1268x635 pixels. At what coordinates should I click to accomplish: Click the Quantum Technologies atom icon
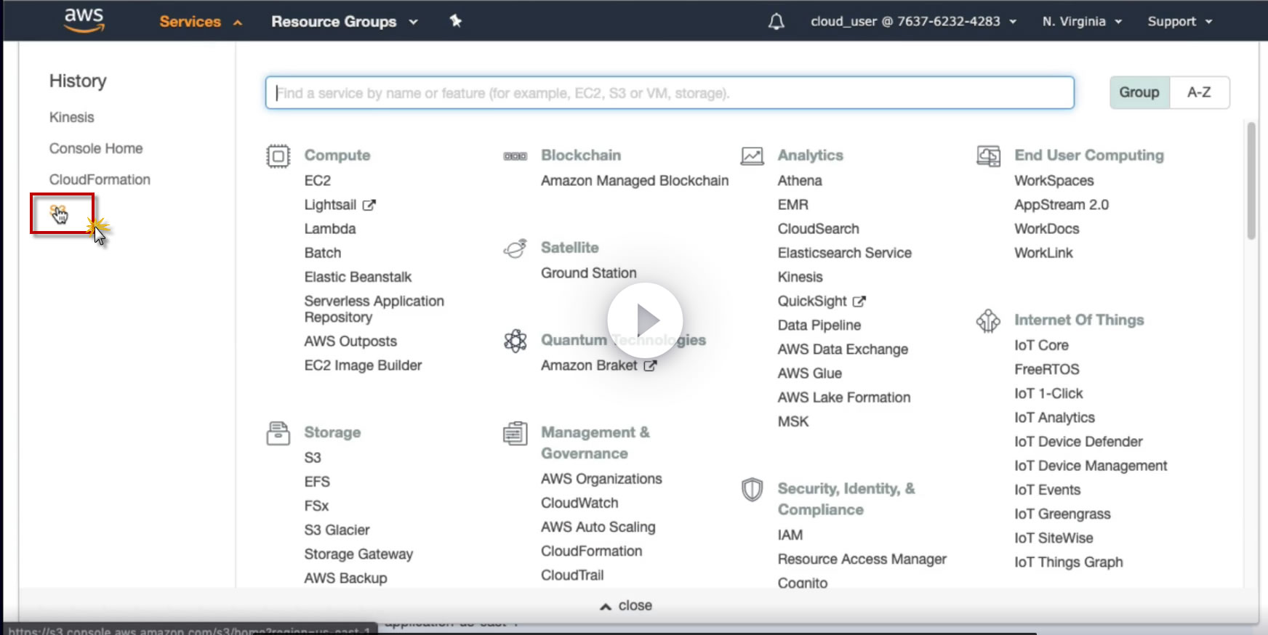click(515, 341)
